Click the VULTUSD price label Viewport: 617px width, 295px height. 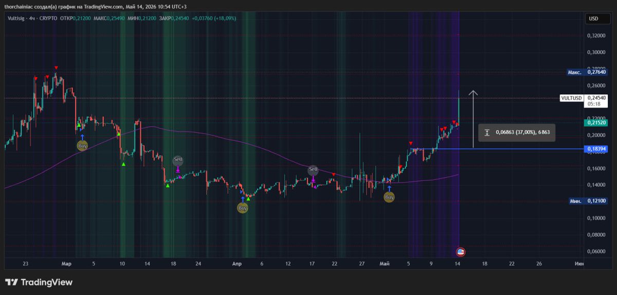571,98
